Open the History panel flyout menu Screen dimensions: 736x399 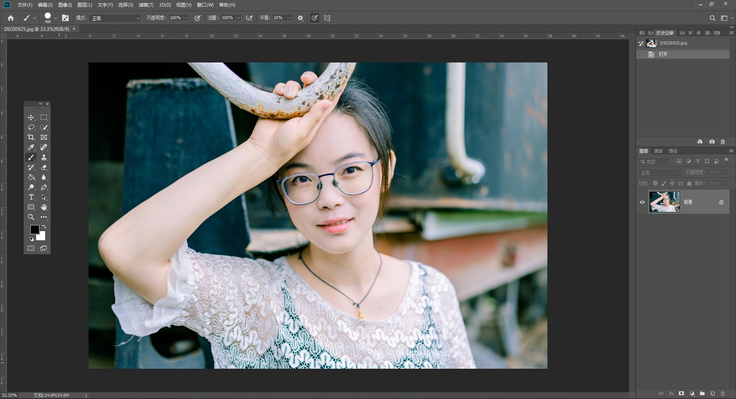click(x=731, y=33)
